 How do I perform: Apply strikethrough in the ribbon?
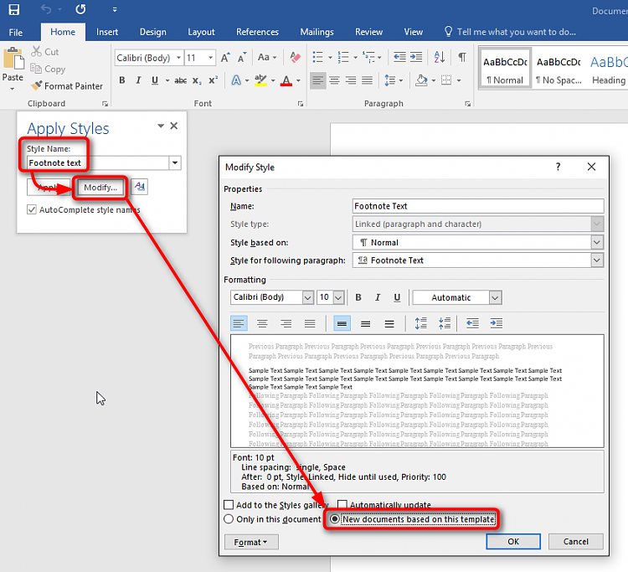(180, 80)
